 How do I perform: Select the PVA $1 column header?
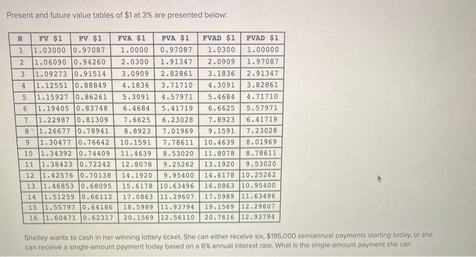pyautogui.click(x=175, y=38)
